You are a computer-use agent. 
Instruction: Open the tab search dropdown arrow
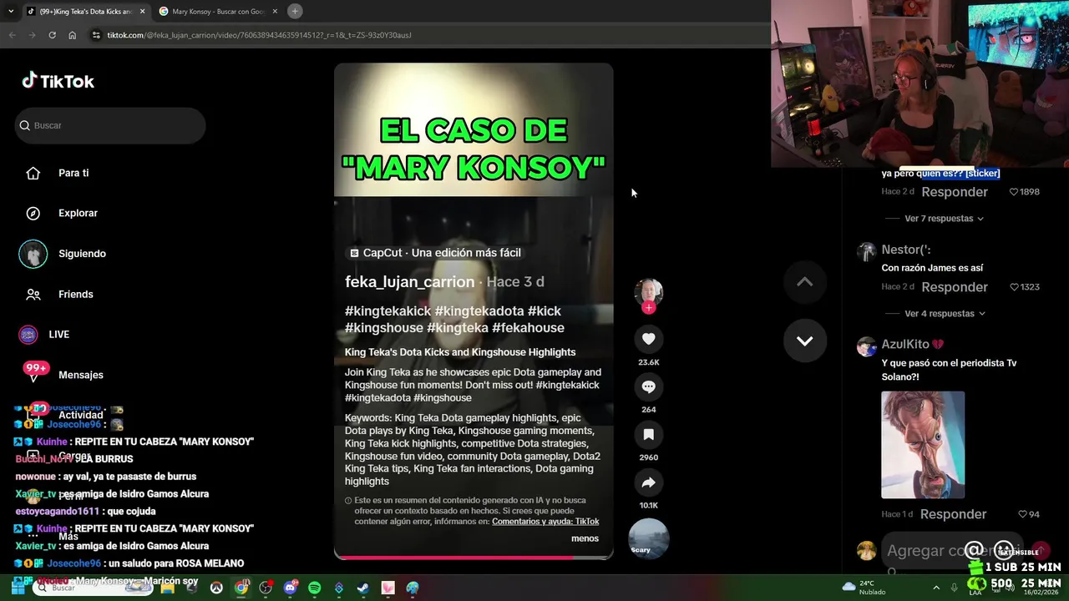tap(10, 11)
